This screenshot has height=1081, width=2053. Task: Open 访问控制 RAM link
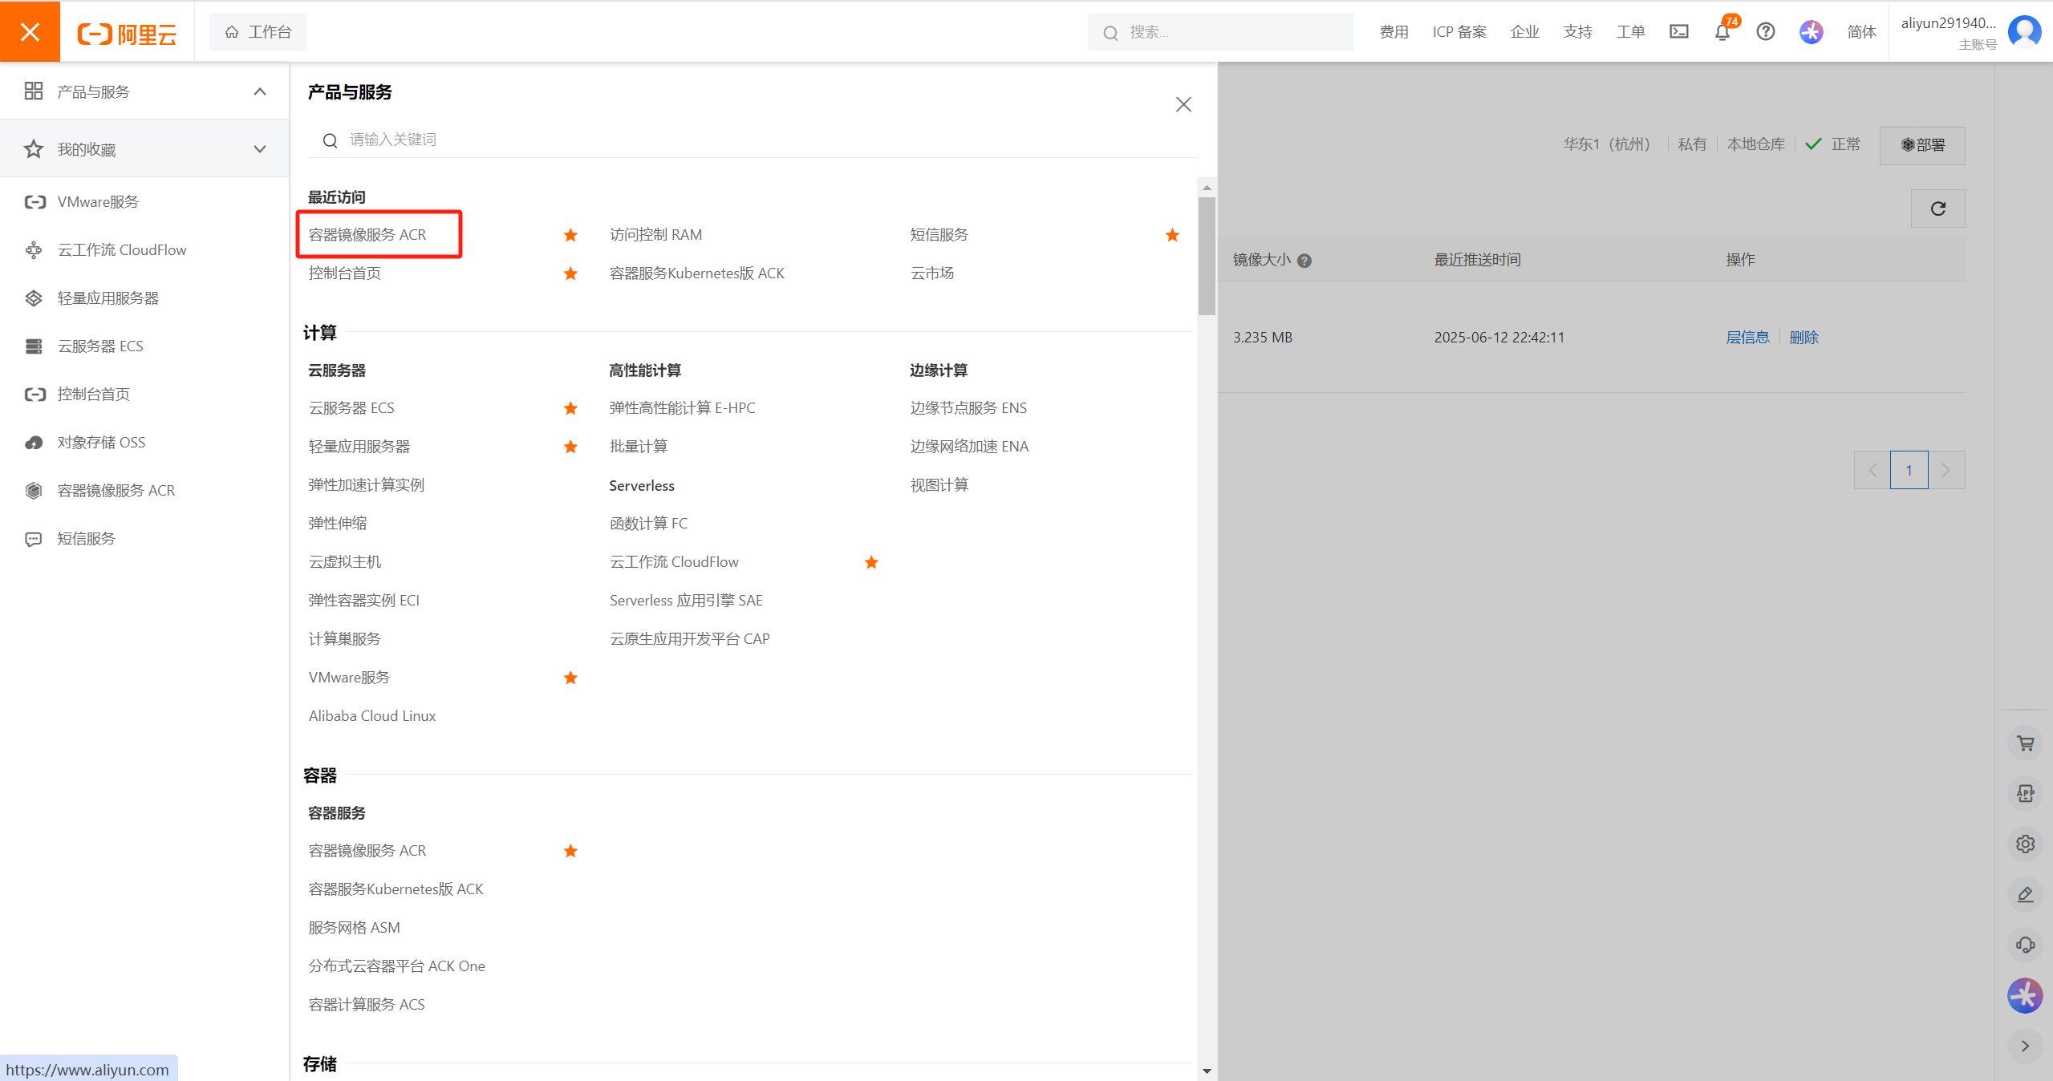coord(655,235)
